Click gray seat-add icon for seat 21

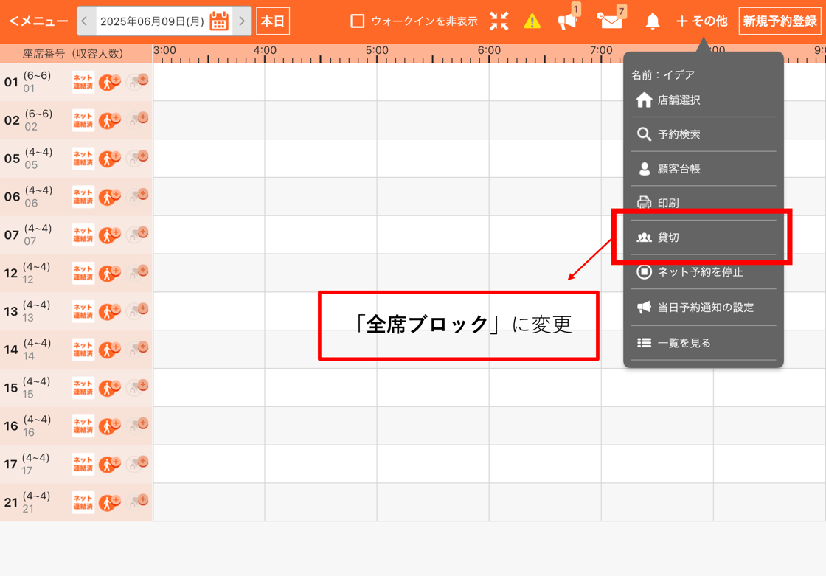coord(137,502)
